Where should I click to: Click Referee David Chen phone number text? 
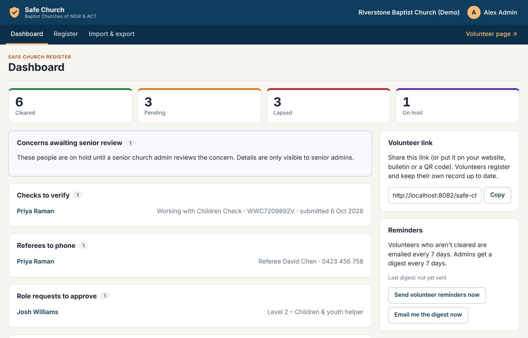[x=311, y=261]
